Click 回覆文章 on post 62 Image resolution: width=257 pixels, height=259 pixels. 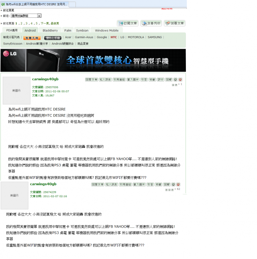pyautogui.click(x=98, y=184)
